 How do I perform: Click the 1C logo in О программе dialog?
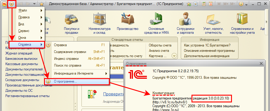point(138,74)
